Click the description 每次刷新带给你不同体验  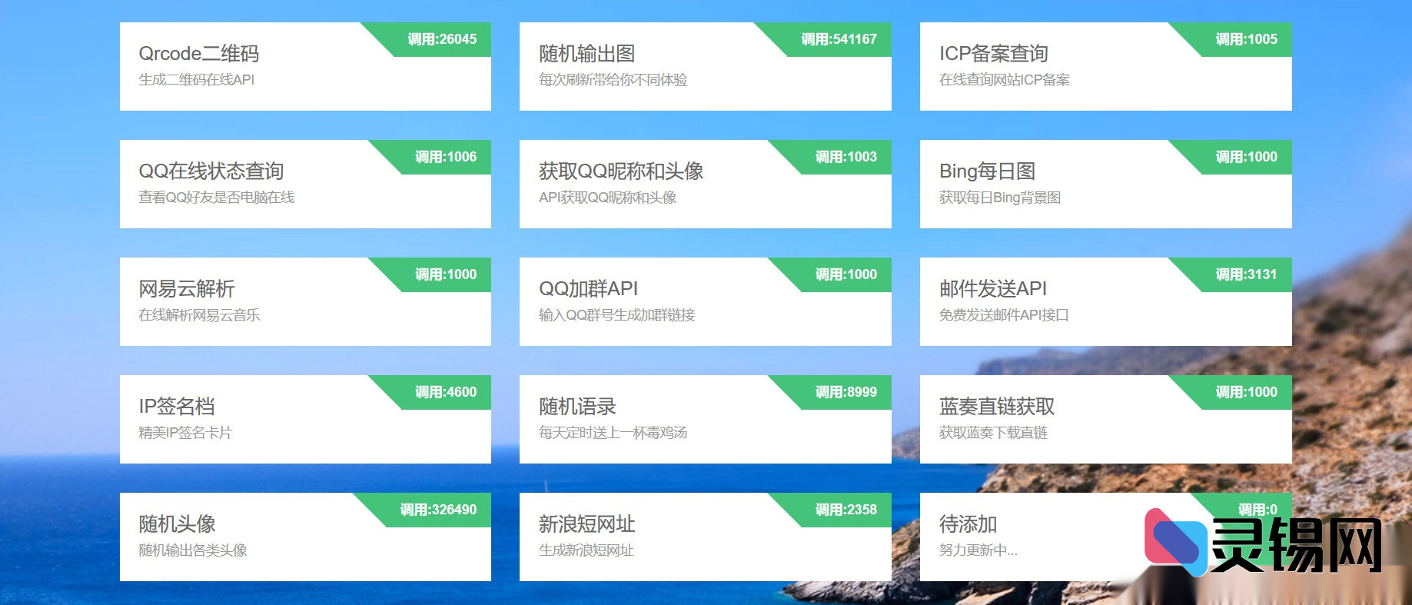pos(613,80)
